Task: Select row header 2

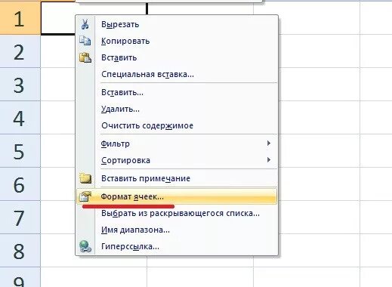Action: (x=20, y=51)
